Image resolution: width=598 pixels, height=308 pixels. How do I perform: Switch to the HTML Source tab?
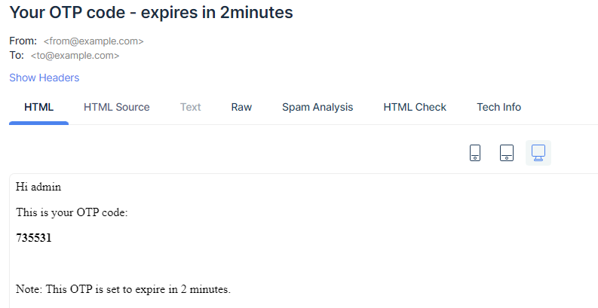tap(117, 107)
